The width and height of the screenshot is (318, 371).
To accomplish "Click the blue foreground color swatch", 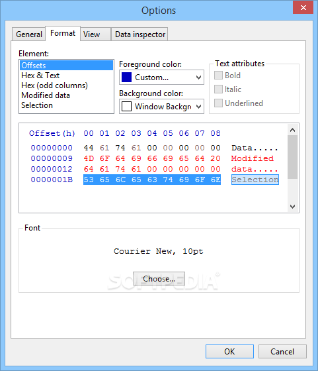I will pyautogui.click(x=126, y=78).
